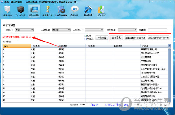Open the hammer title-processing tool
The width and height of the screenshot is (175, 115).
tap(88, 11)
